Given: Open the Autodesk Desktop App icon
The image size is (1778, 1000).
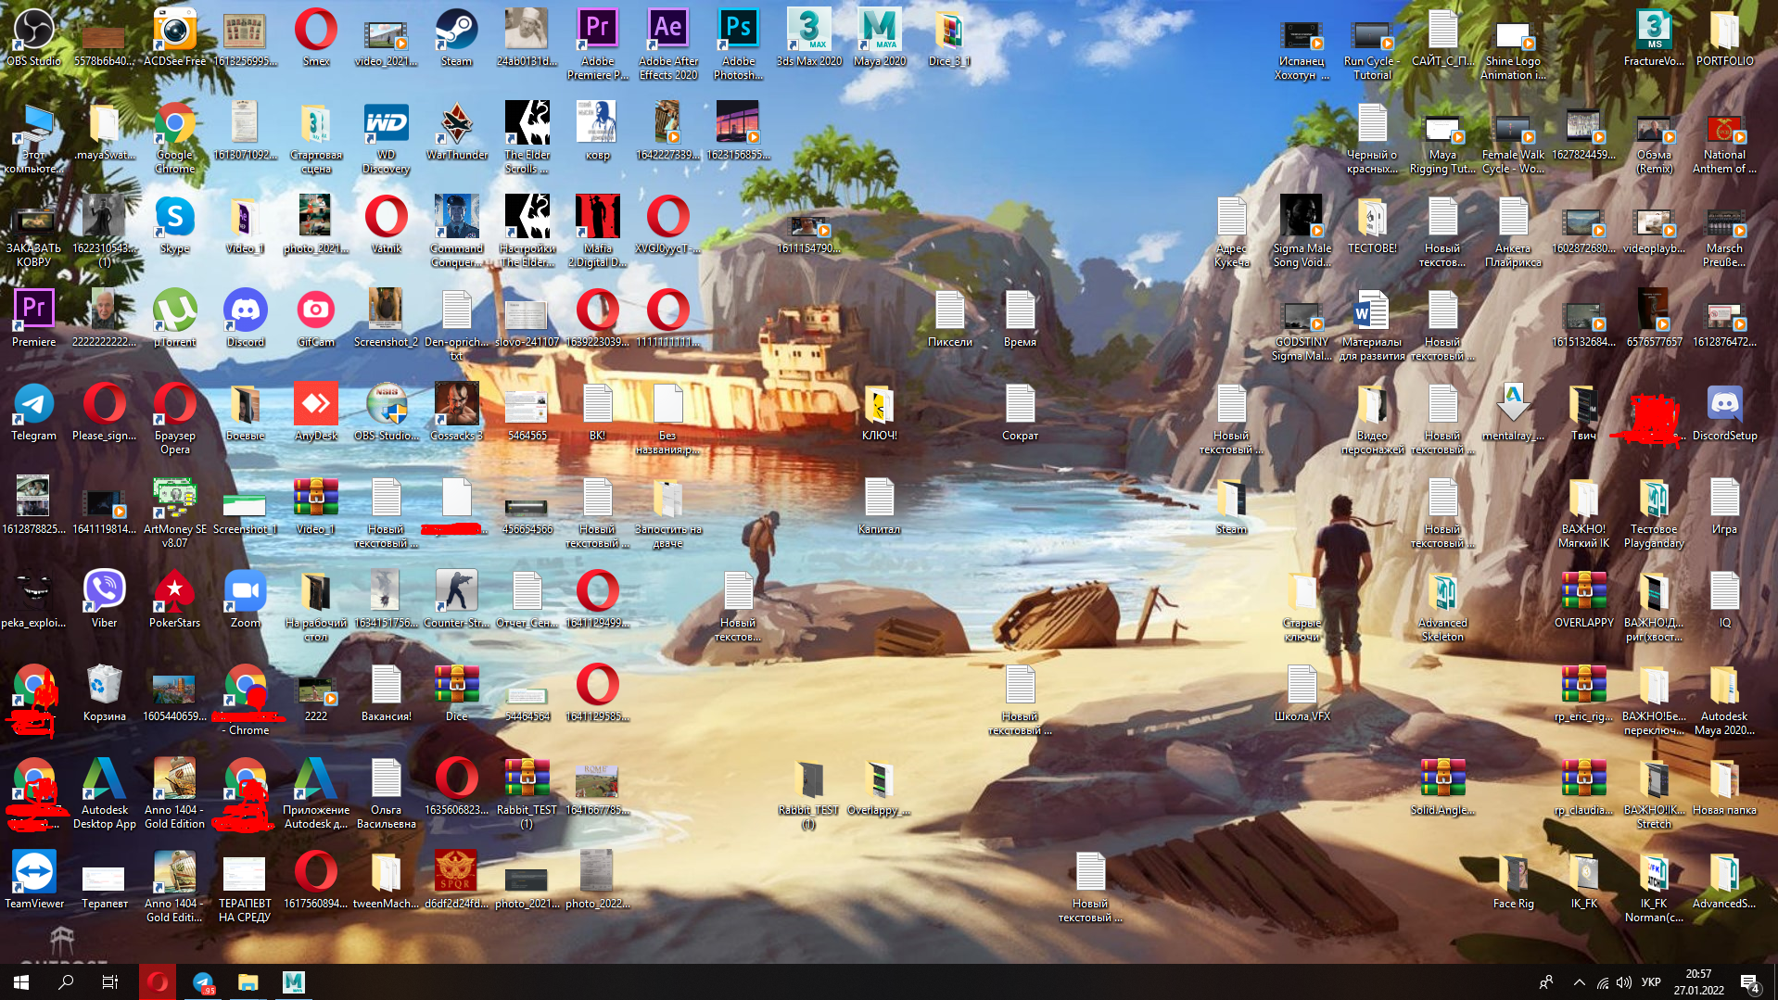Looking at the screenshot, I should tap(104, 792).
